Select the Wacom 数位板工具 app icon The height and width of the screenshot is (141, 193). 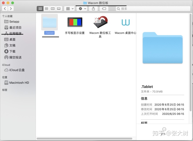click(100, 22)
